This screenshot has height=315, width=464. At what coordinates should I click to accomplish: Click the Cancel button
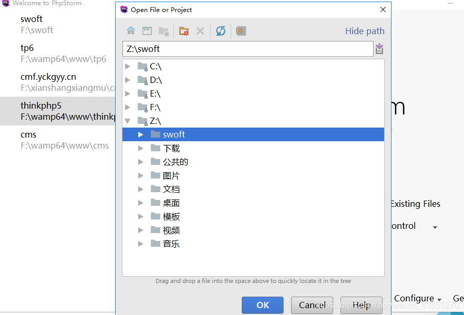point(312,305)
